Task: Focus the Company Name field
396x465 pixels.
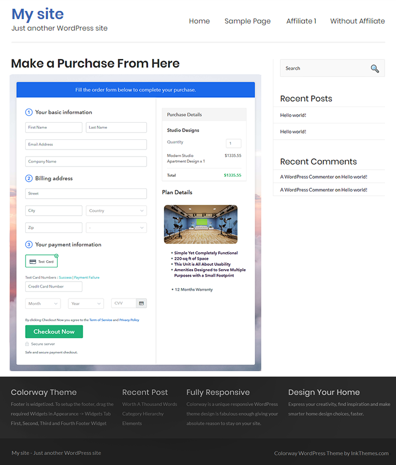Action: coord(86,162)
